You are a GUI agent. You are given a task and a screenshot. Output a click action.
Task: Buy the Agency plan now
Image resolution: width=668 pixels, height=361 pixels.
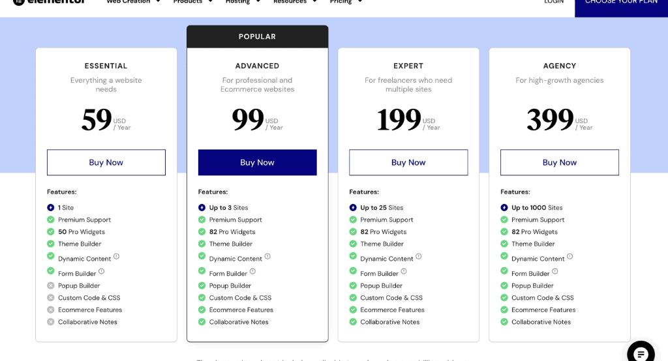(559, 162)
